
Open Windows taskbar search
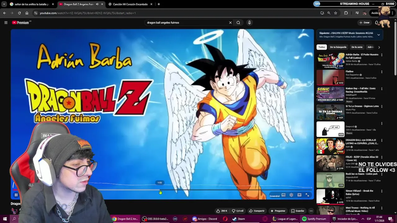14,219
